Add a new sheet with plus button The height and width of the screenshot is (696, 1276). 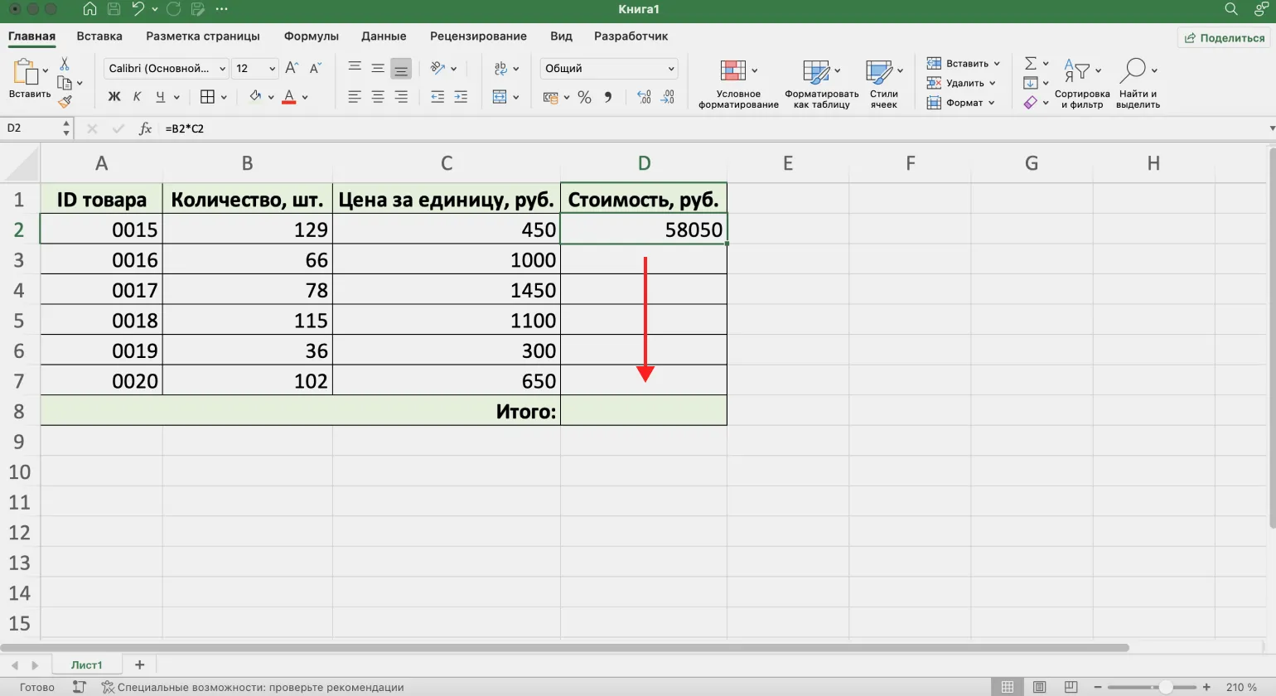139,665
